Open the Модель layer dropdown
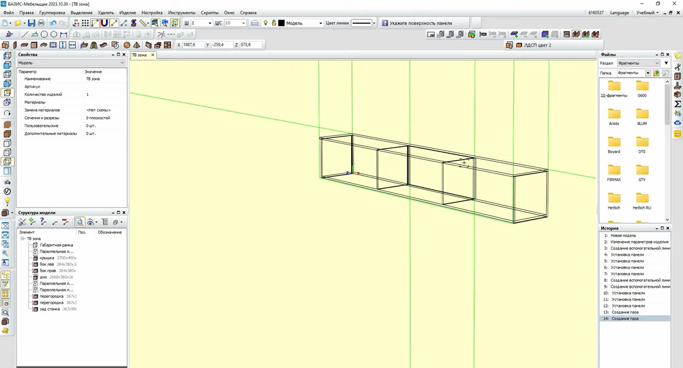The height and width of the screenshot is (368, 683). pos(320,23)
